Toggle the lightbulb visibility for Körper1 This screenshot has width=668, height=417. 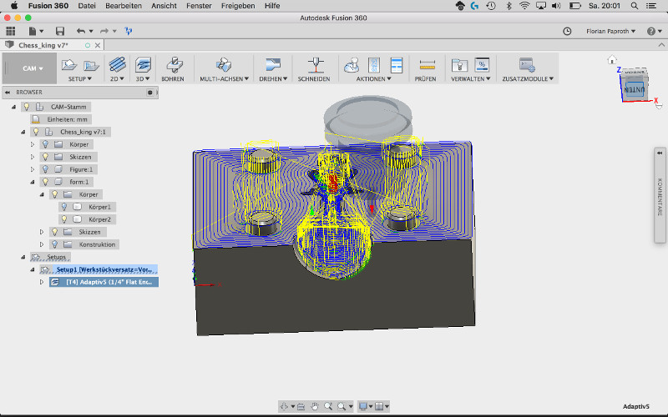[63, 207]
